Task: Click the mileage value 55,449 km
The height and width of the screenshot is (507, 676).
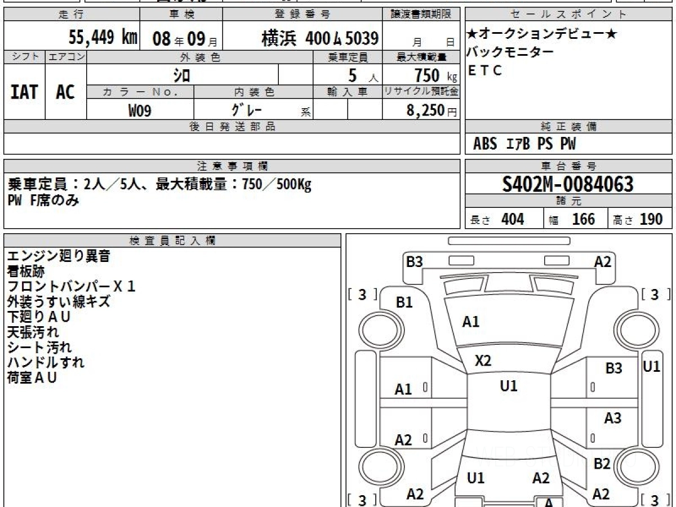Action: click(x=103, y=37)
